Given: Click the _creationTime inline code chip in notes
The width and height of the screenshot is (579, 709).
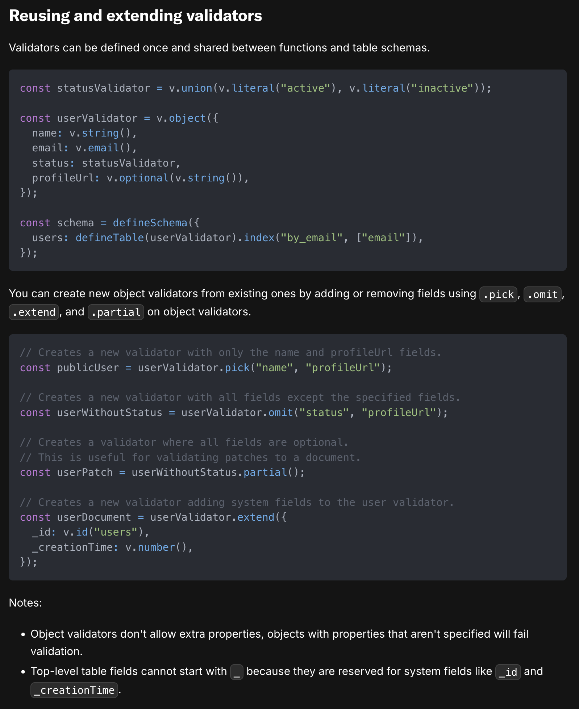Looking at the screenshot, I should (74, 690).
